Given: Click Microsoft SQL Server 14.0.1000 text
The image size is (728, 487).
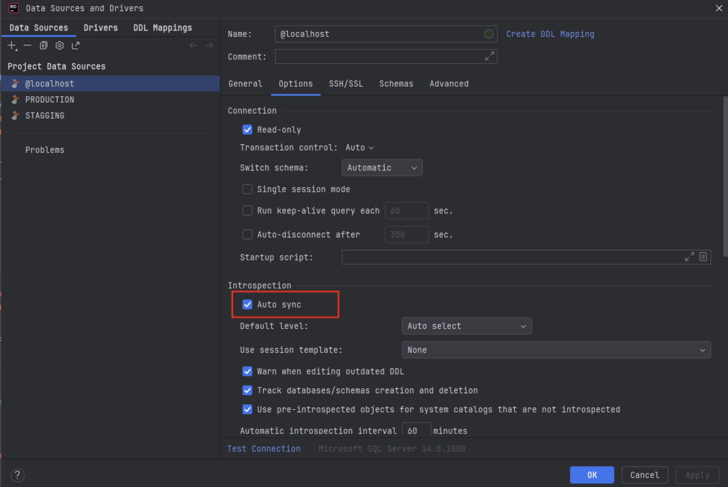Looking at the screenshot, I should tap(392, 448).
